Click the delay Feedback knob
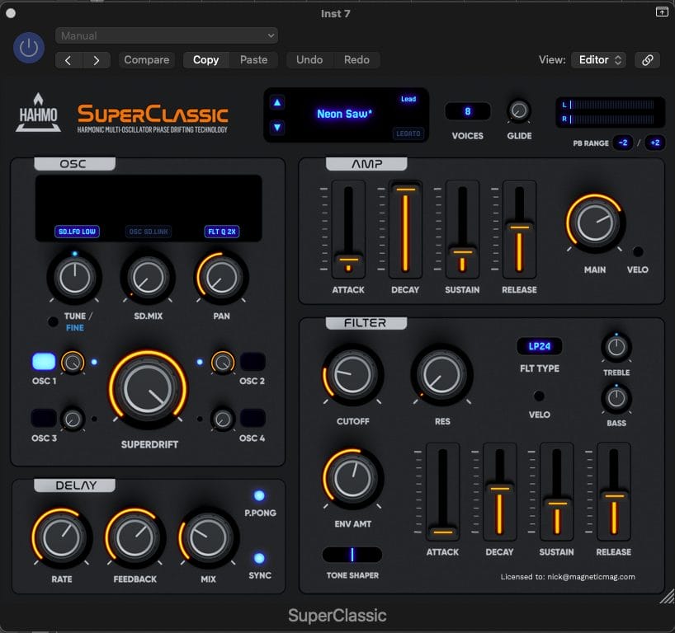 tap(135, 537)
